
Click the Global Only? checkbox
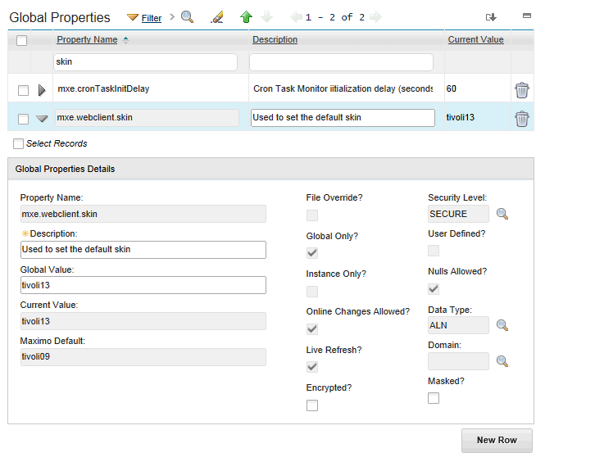coord(312,253)
